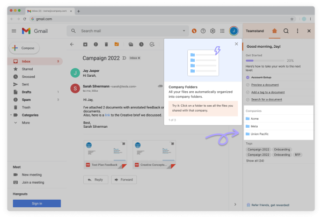Click in the Search mail field
Screen dimensions: 322x219
click(x=127, y=31)
